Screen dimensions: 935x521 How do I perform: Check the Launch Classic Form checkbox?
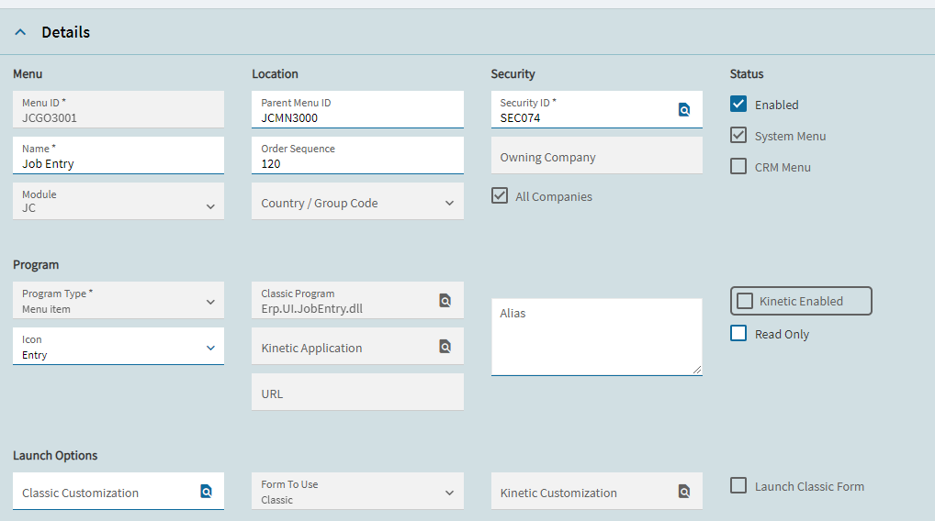tap(738, 485)
